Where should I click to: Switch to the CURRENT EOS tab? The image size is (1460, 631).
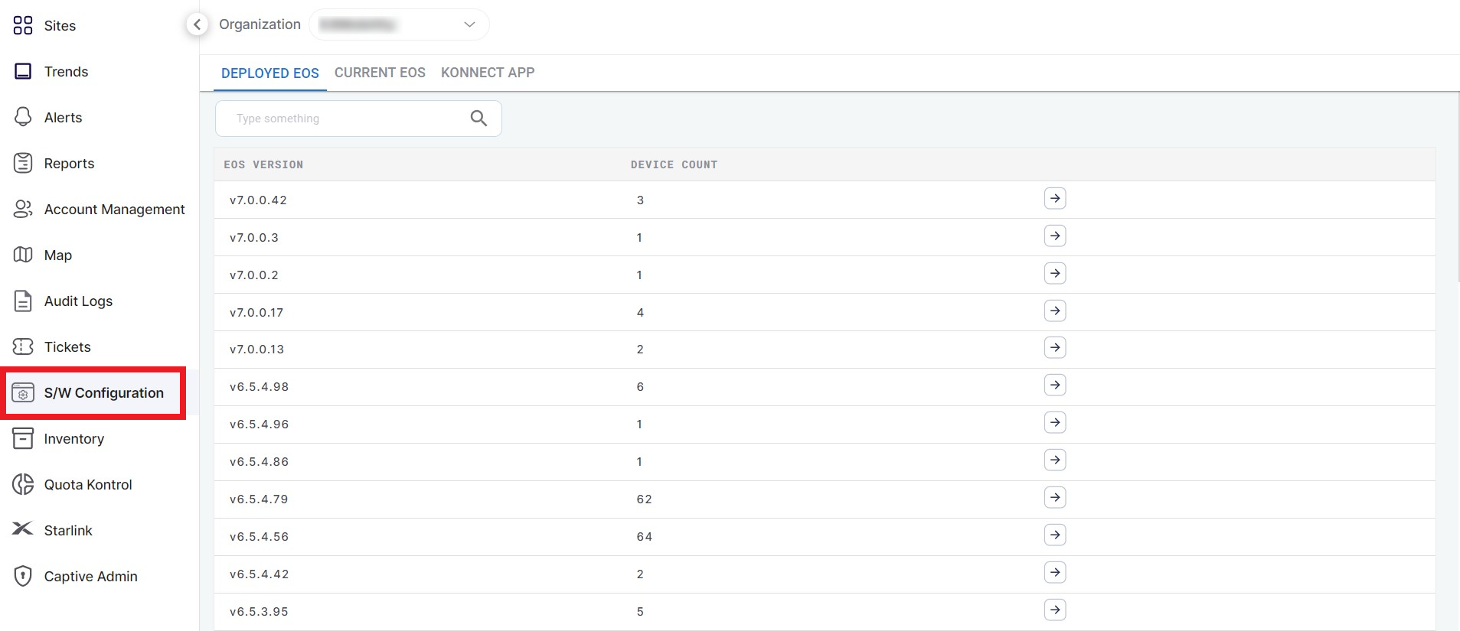click(380, 73)
